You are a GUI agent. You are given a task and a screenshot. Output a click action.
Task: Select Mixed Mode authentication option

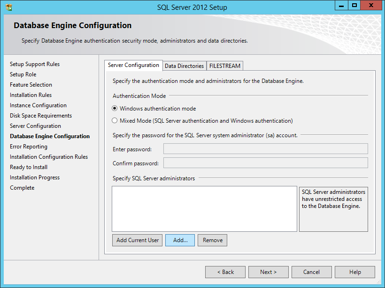202,121
